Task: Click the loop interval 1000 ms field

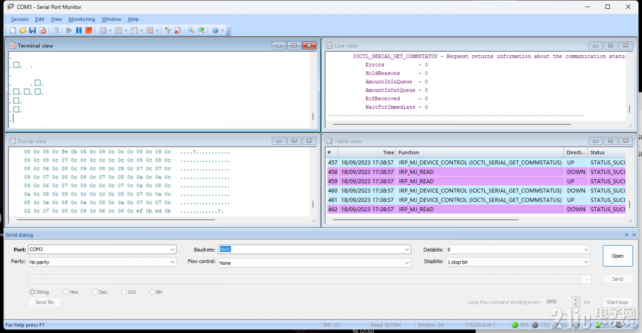Action: coord(558,302)
